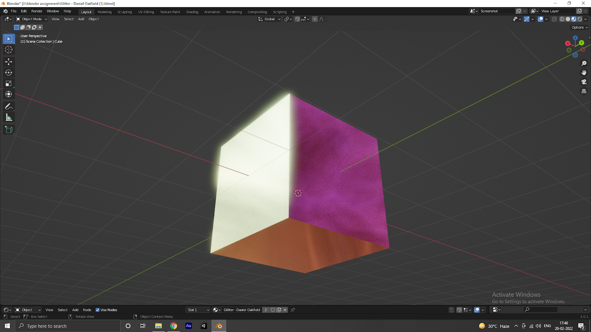Open viewport shading options arrow

coord(586,19)
